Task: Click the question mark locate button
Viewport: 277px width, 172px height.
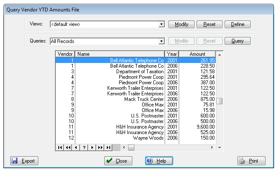Action: [x=84, y=147]
